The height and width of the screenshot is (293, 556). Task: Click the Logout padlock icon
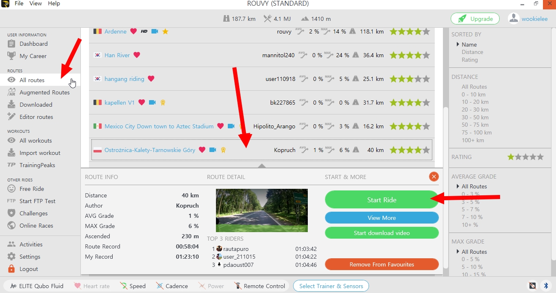click(11, 269)
